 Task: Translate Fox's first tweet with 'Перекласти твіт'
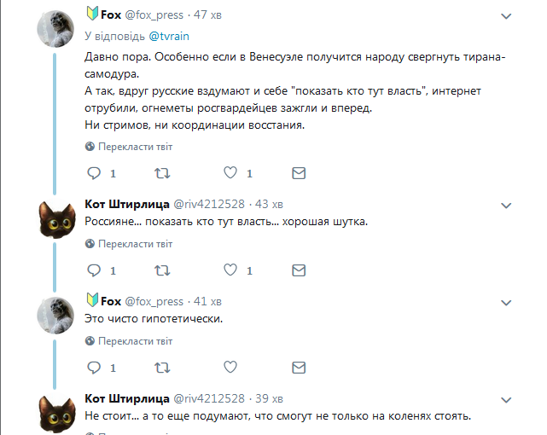click(x=135, y=147)
